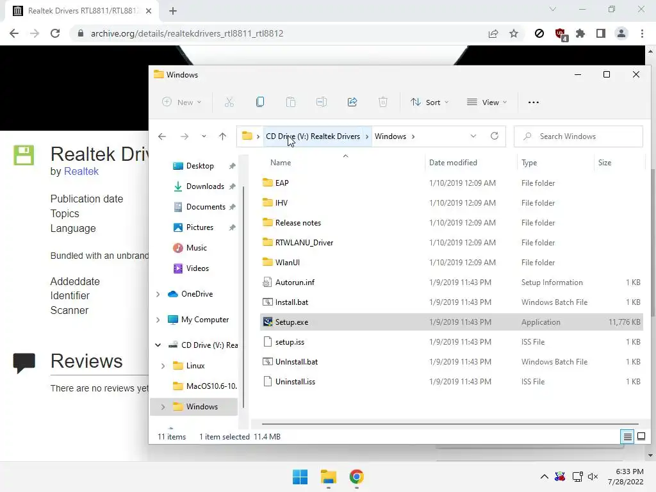Open Music in navigation pane
Viewport: 656px width, 492px height.
196,248
